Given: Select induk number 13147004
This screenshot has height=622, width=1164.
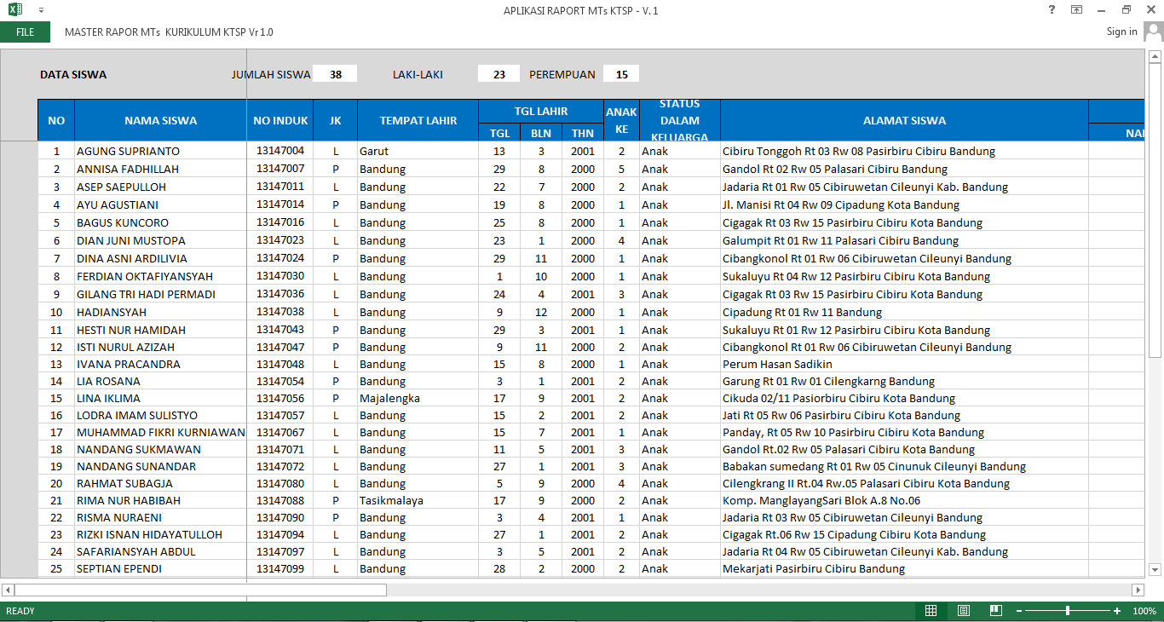Looking at the screenshot, I should pyautogui.click(x=280, y=151).
